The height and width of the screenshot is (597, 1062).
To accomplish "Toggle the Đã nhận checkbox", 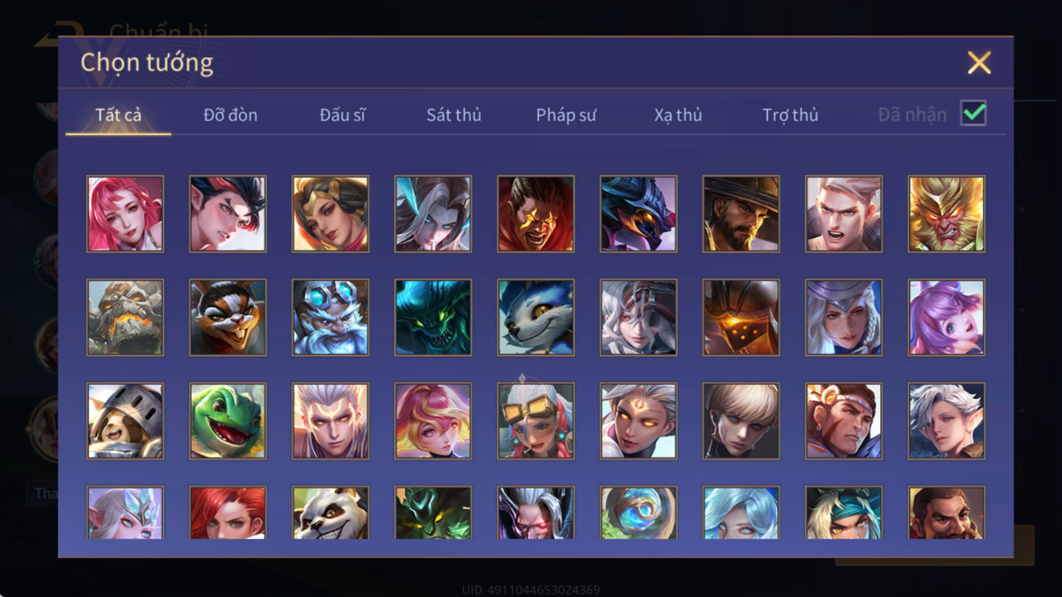I will 973,113.
